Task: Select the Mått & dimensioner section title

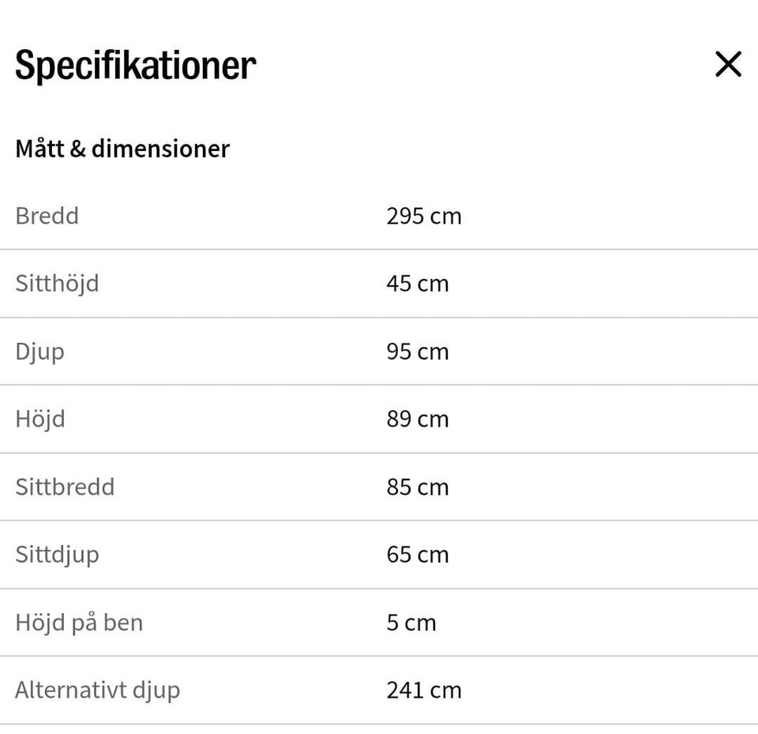Action: click(122, 149)
